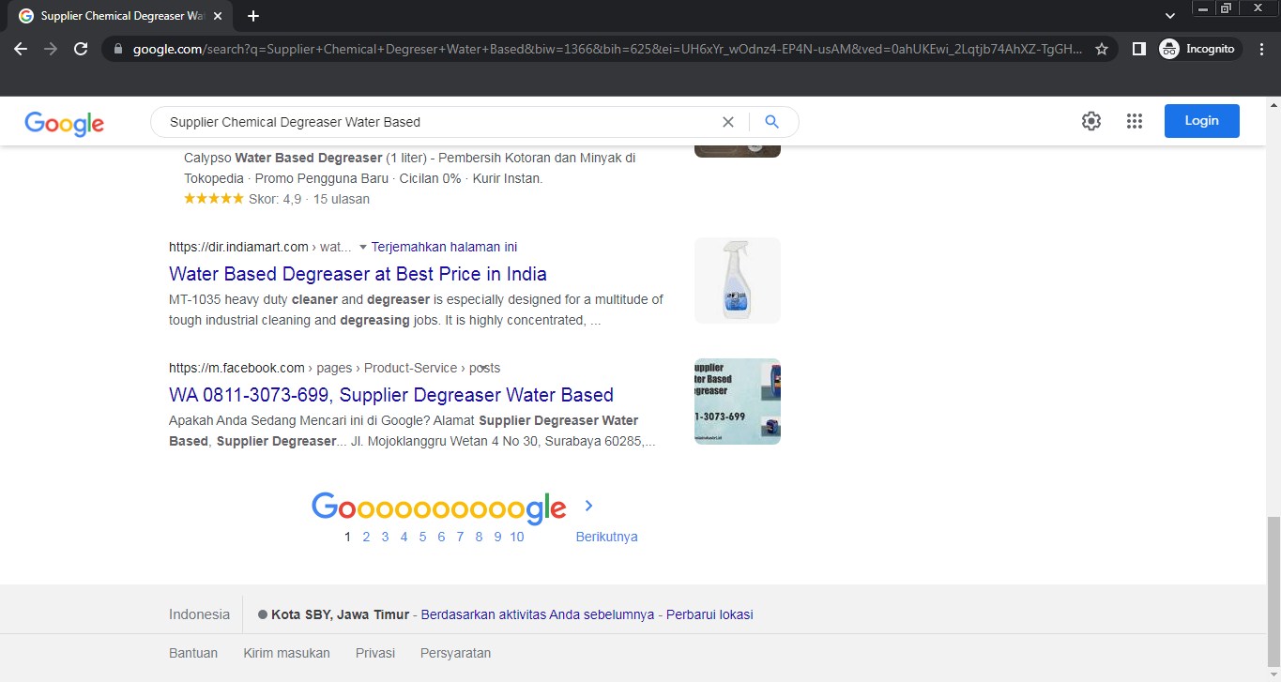Image resolution: width=1281 pixels, height=682 pixels.
Task: Open the Bantuan footer link
Action: tap(193, 653)
